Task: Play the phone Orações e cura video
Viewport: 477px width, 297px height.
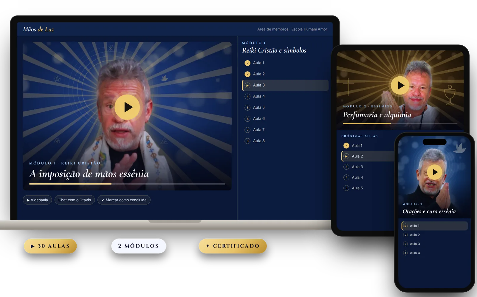Action: (x=435, y=172)
